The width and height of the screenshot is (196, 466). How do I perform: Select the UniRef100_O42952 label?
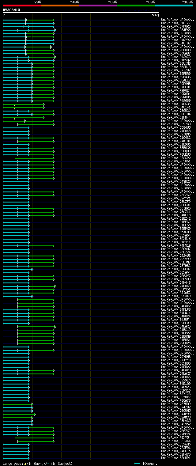pos(176,424)
